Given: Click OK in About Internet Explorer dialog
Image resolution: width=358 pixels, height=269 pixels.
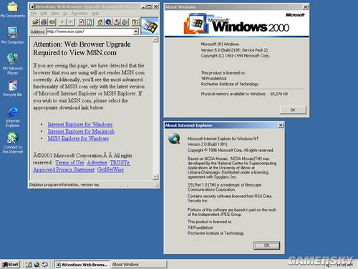Looking at the screenshot, I should tap(266, 245).
